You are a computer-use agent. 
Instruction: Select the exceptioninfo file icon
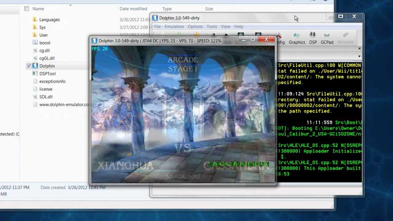click(x=35, y=81)
